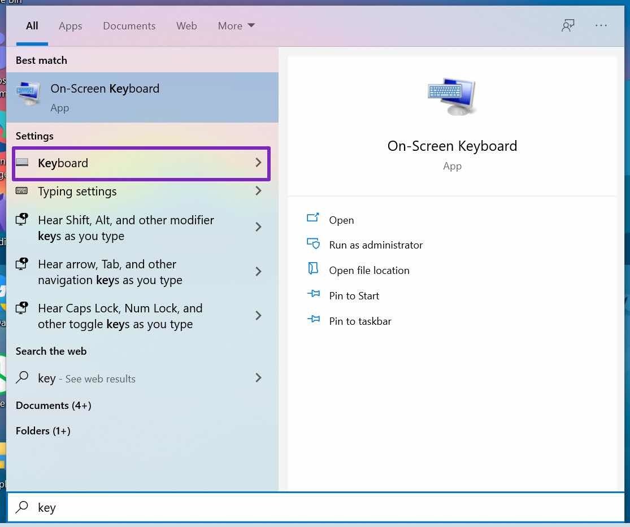Click the Keyboard settings icon

[x=21, y=162]
